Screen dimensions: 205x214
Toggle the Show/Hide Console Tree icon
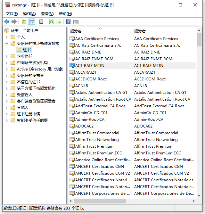31,21
